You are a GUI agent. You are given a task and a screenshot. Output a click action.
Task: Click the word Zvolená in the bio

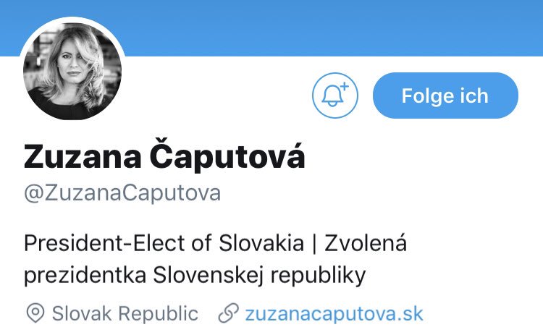(366, 243)
